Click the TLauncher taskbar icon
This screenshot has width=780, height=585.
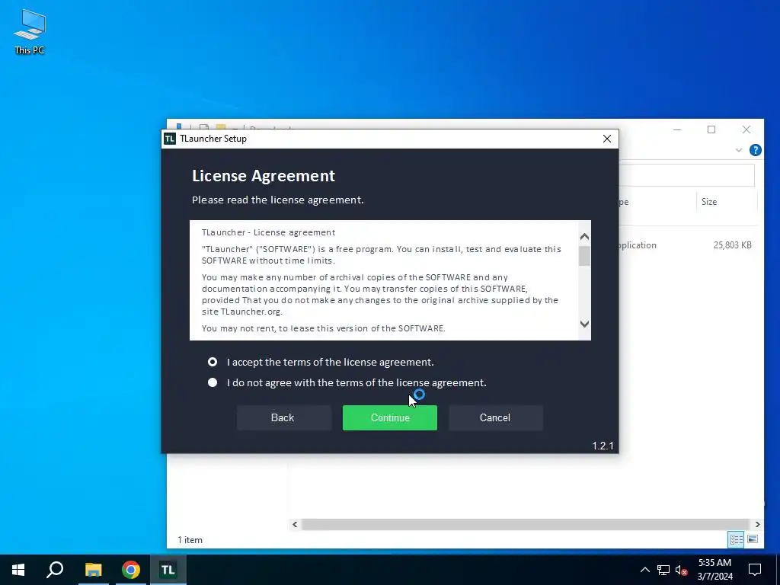coord(168,570)
